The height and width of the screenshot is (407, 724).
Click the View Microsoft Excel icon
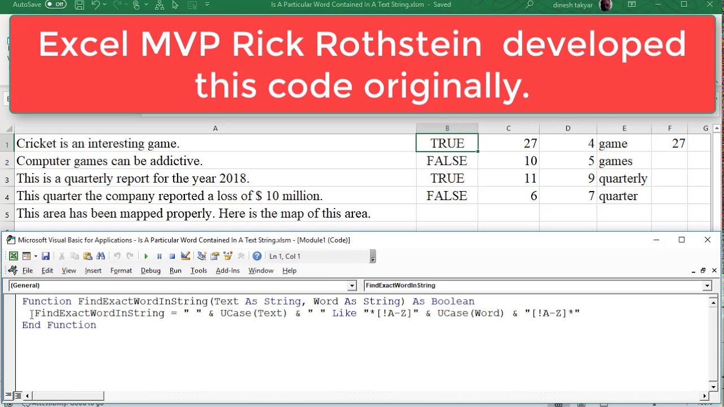point(14,256)
